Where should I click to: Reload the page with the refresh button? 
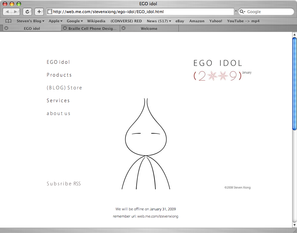[27, 12]
